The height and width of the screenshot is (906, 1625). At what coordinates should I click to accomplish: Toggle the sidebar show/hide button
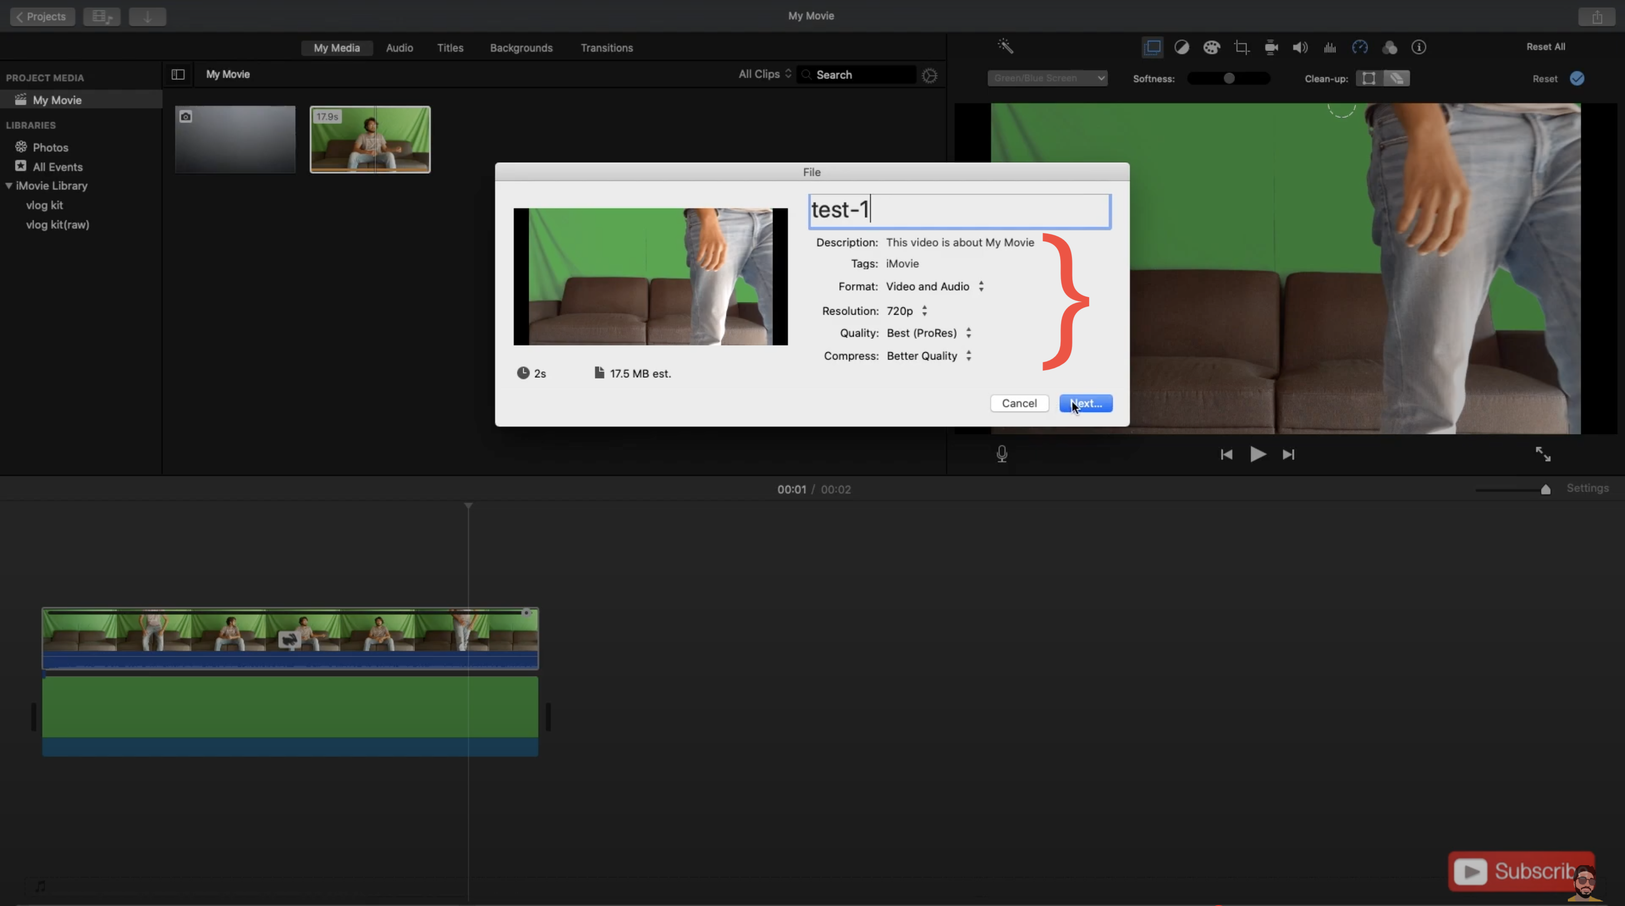[178, 74]
